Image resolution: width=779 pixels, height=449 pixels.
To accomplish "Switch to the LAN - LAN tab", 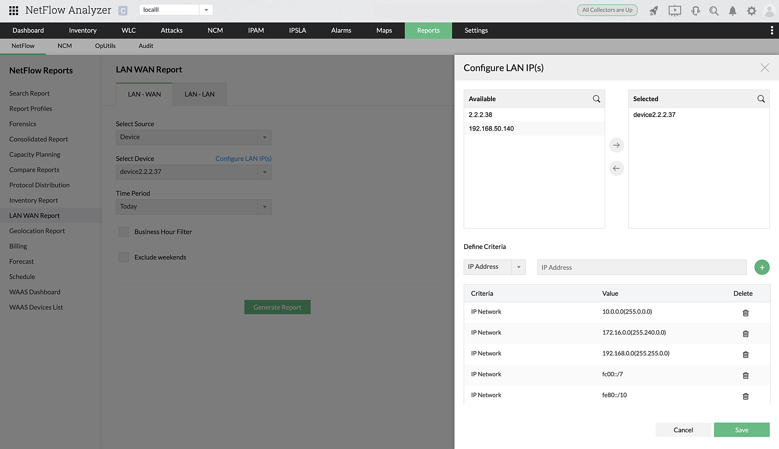I will click(199, 94).
